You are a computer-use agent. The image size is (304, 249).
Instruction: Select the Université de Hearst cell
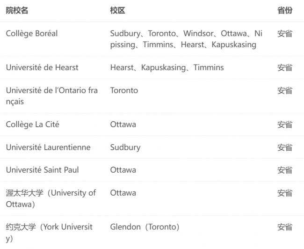coord(42,67)
